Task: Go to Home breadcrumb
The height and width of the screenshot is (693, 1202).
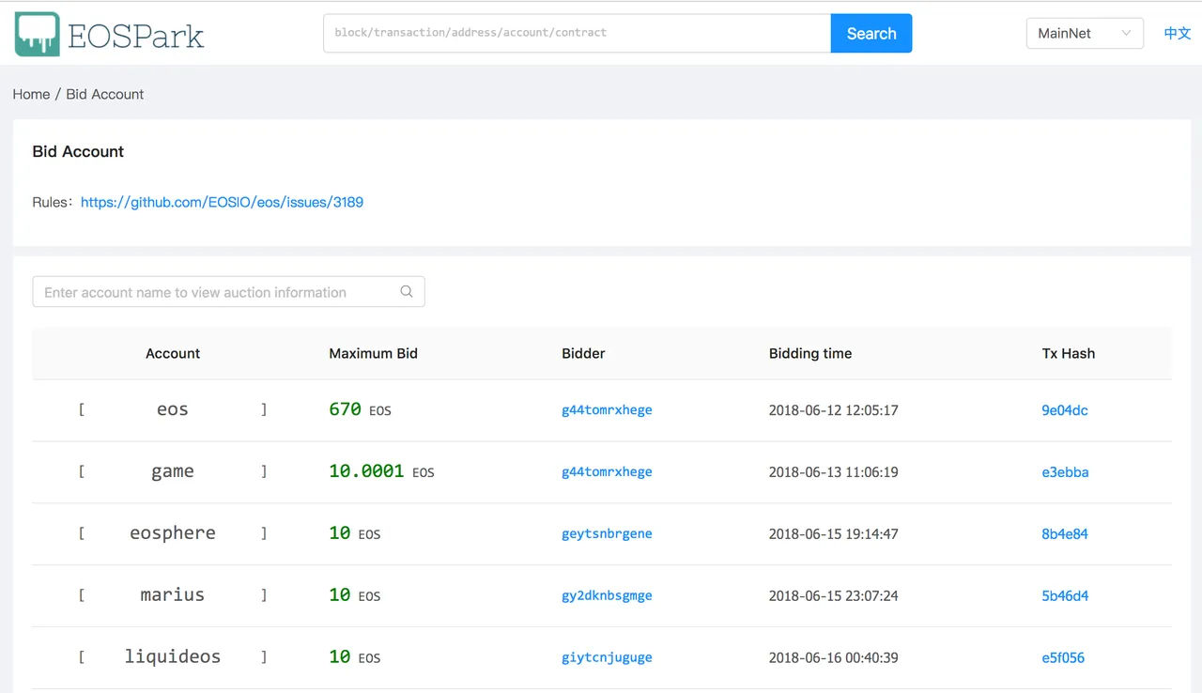Action: pos(31,94)
